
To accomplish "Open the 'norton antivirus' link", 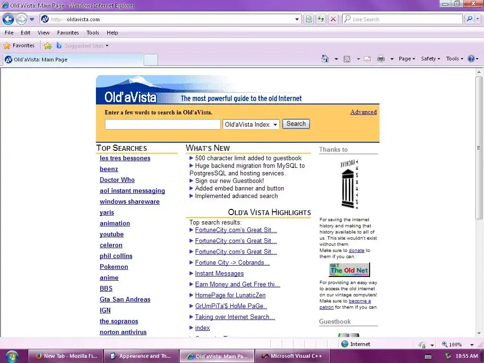I will pyautogui.click(x=123, y=332).
